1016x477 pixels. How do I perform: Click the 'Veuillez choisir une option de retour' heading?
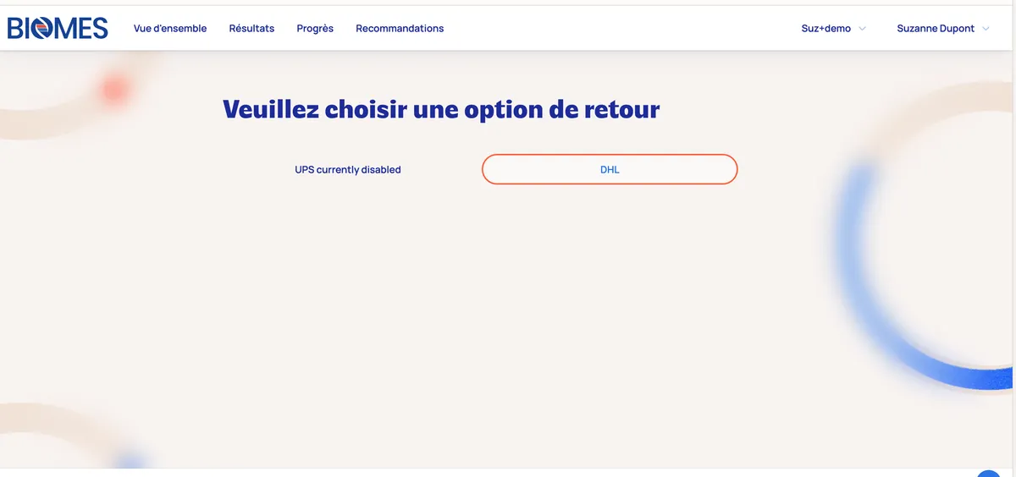point(441,110)
